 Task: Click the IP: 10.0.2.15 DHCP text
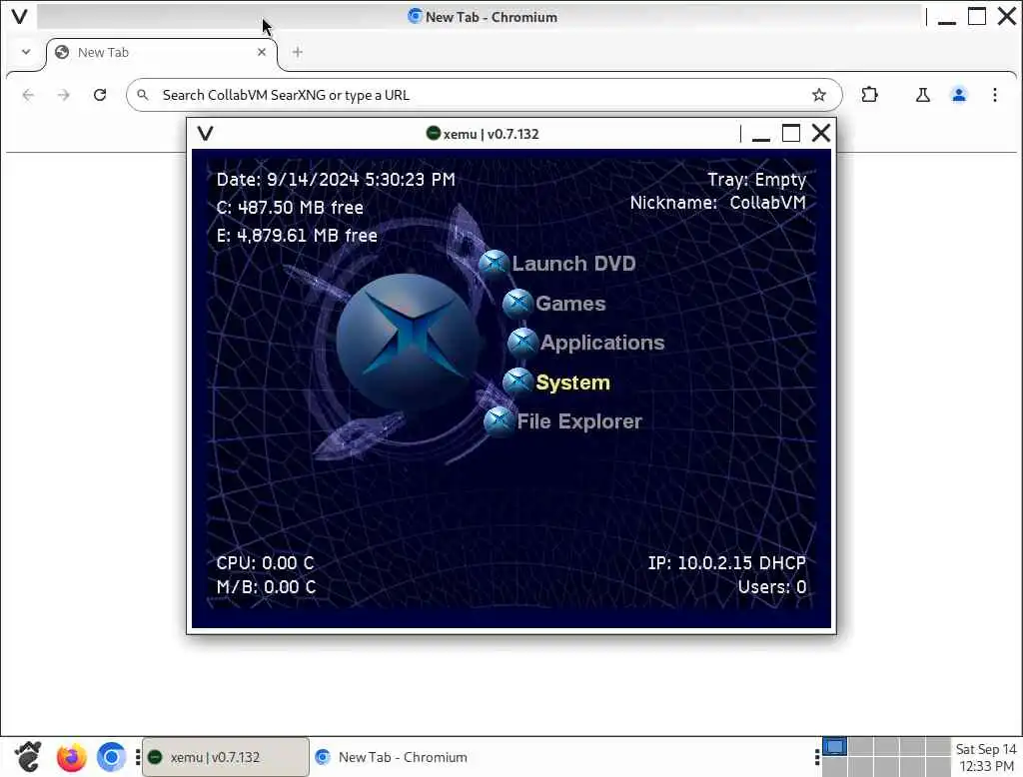[x=727, y=563]
